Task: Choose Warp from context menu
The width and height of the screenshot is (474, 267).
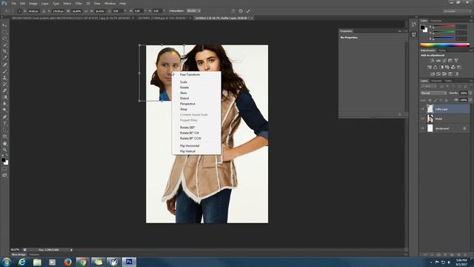Action: coord(184,109)
